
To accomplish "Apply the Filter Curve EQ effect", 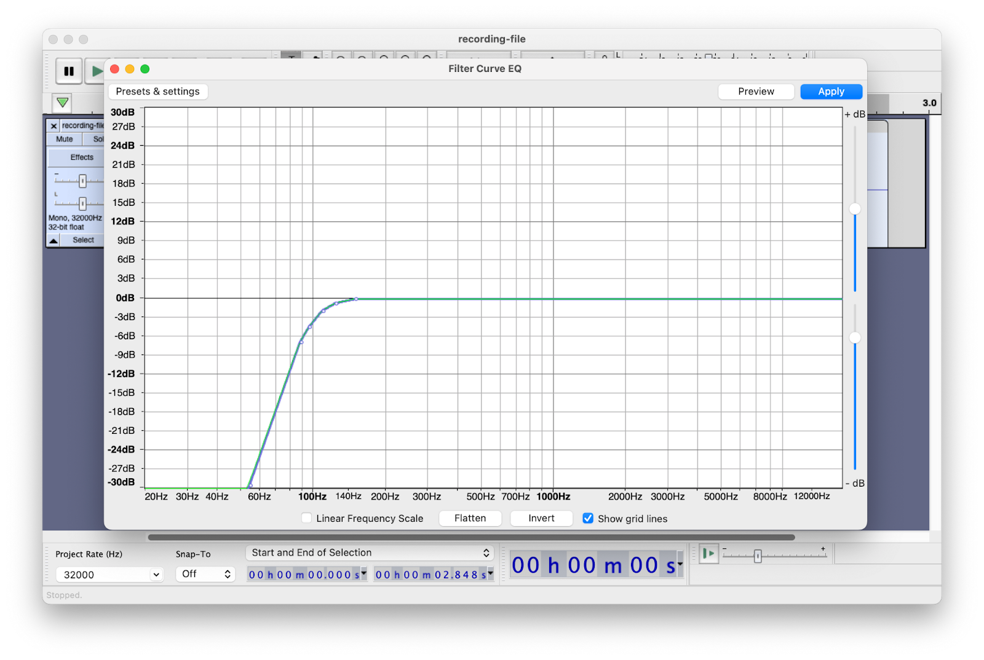I will click(831, 92).
